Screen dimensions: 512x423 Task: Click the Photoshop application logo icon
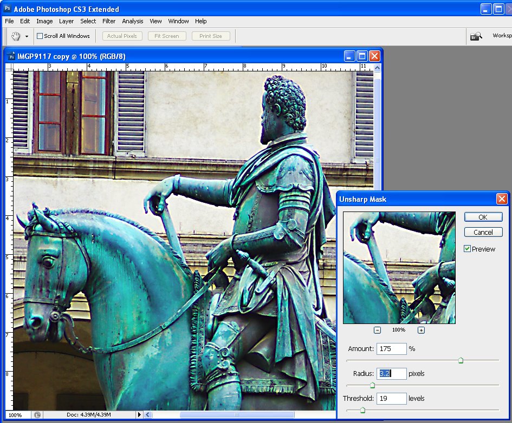click(x=7, y=9)
